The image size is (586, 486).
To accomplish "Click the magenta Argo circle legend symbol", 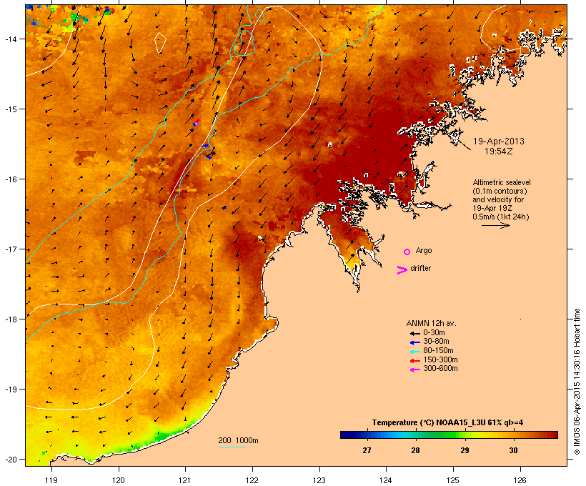I will click(x=407, y=252).
